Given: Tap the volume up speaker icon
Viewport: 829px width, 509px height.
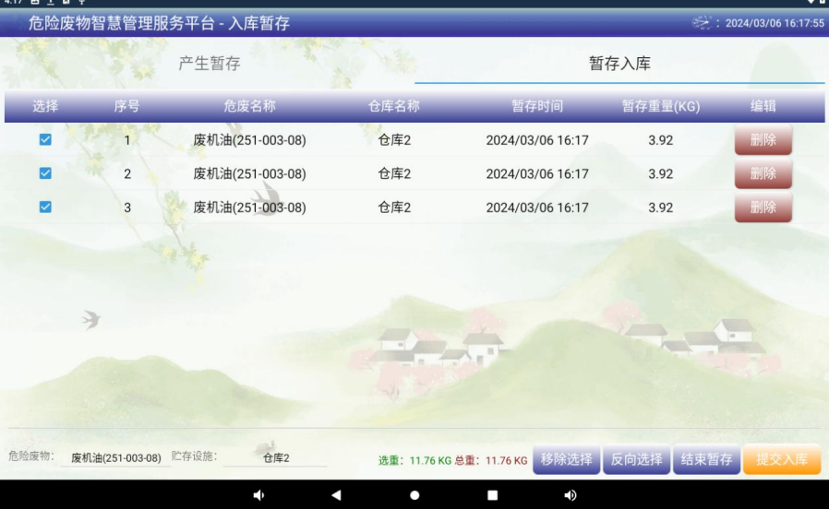Looking at the screenshot, I should pyautogui.click(x=570, y=495).
